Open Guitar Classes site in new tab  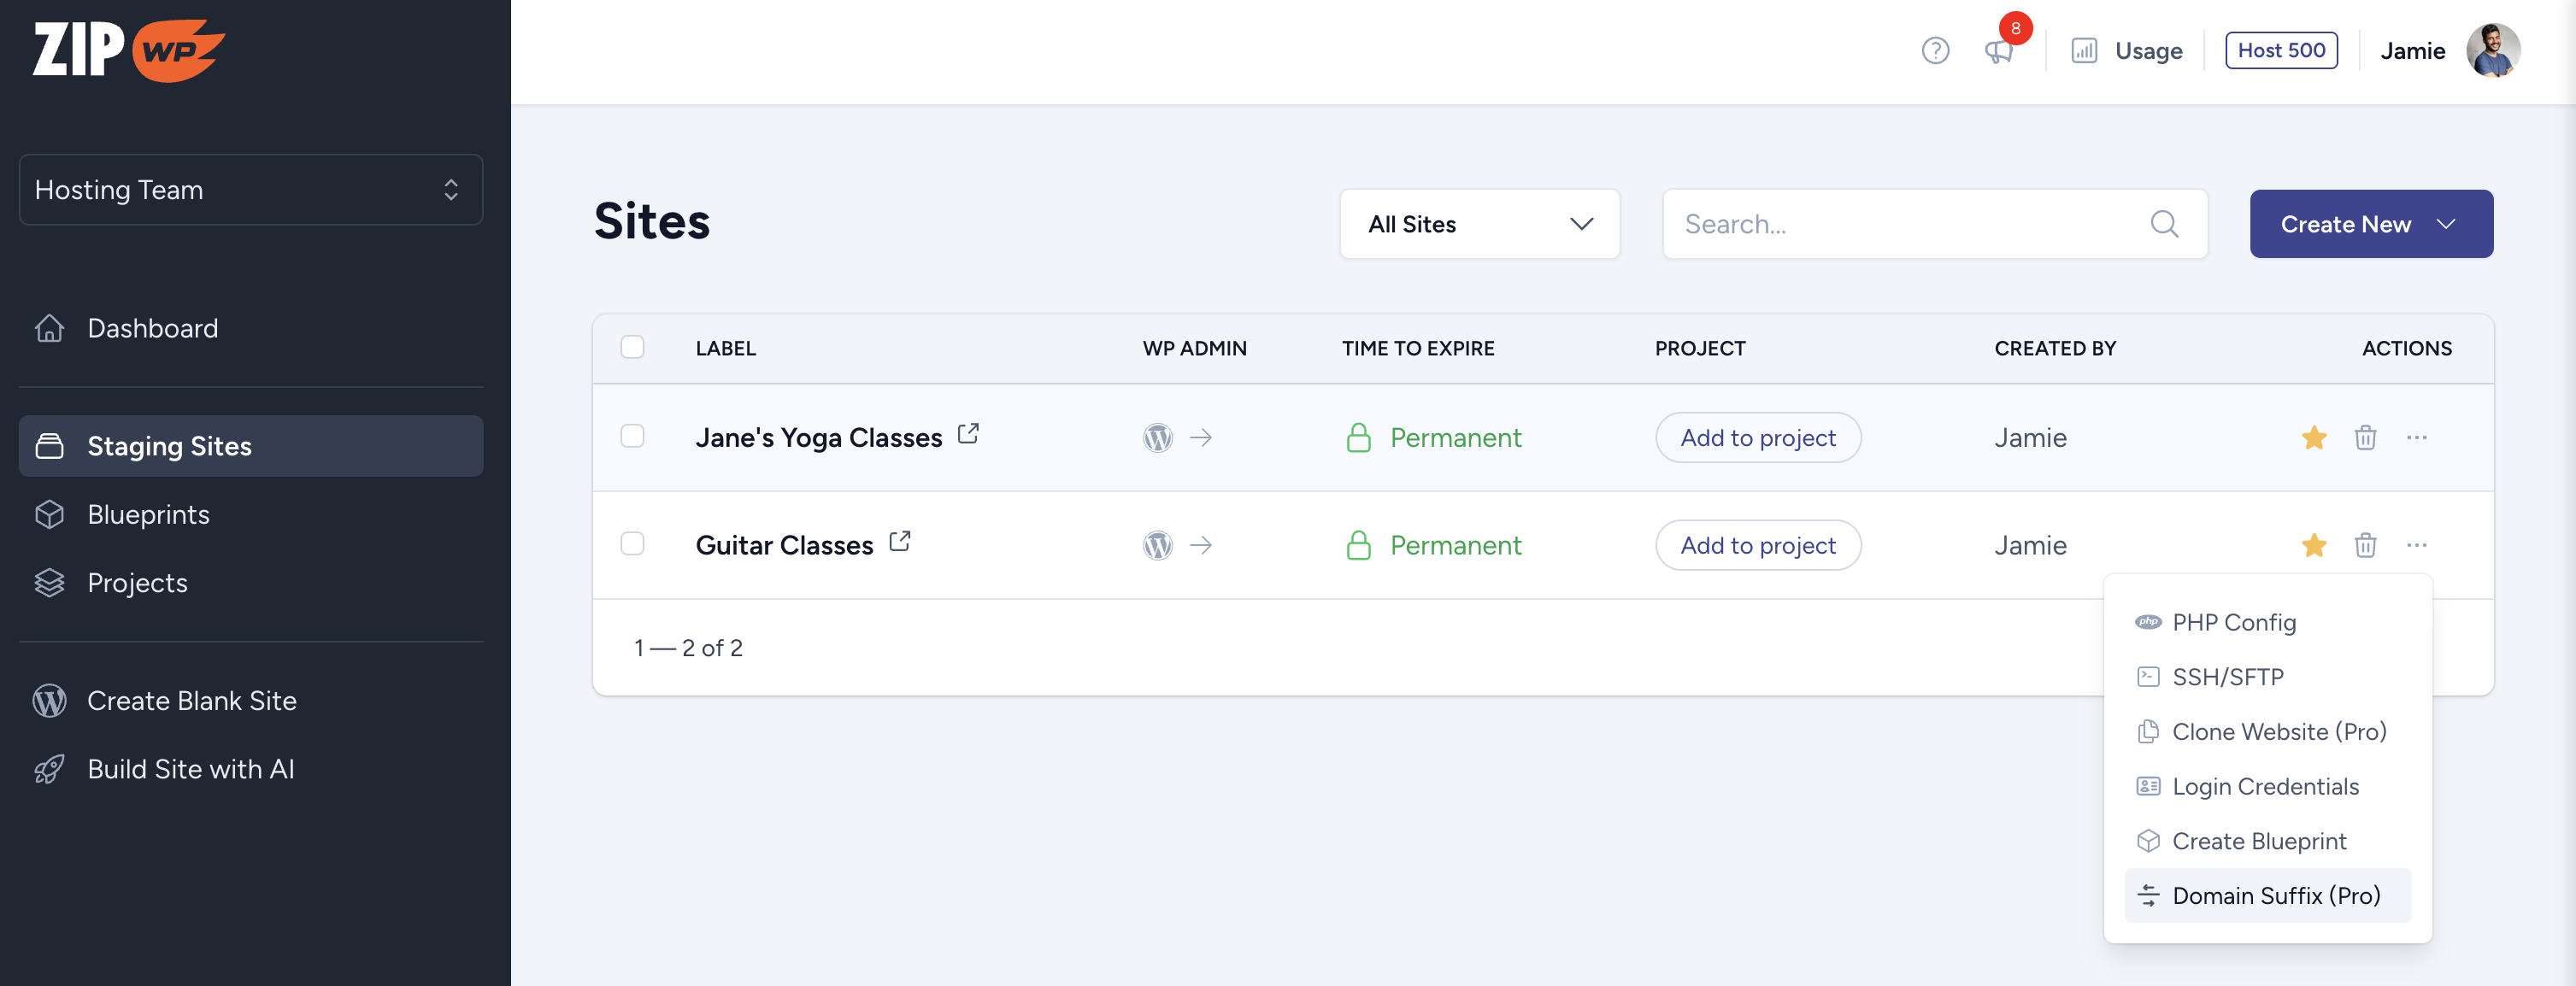point(900,541)
